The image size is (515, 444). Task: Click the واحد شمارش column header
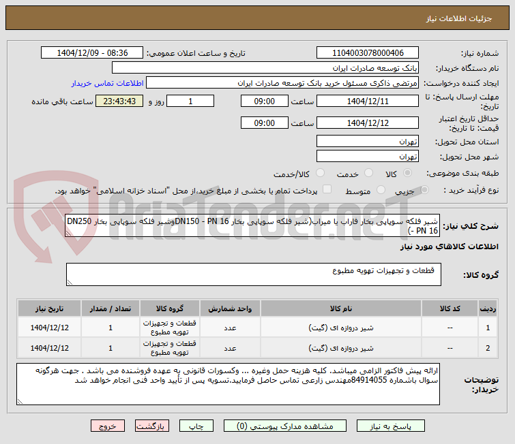(x=230, y=308)
